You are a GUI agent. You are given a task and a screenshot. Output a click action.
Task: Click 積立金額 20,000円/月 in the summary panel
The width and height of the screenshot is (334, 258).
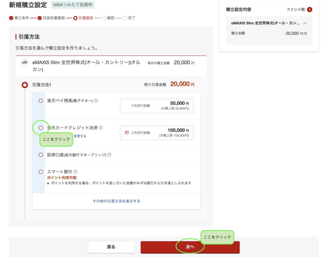pos(269,33)
